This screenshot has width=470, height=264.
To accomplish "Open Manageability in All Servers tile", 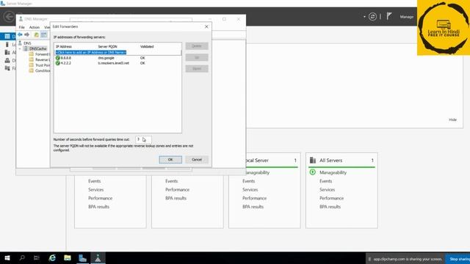I will pos(333,172).
